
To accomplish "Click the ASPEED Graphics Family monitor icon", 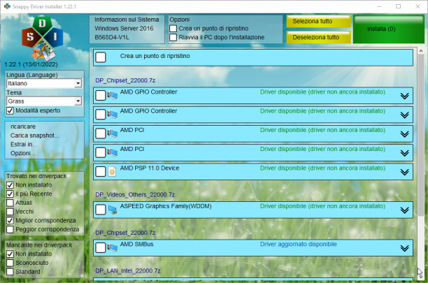I will [x=113, y=210].
